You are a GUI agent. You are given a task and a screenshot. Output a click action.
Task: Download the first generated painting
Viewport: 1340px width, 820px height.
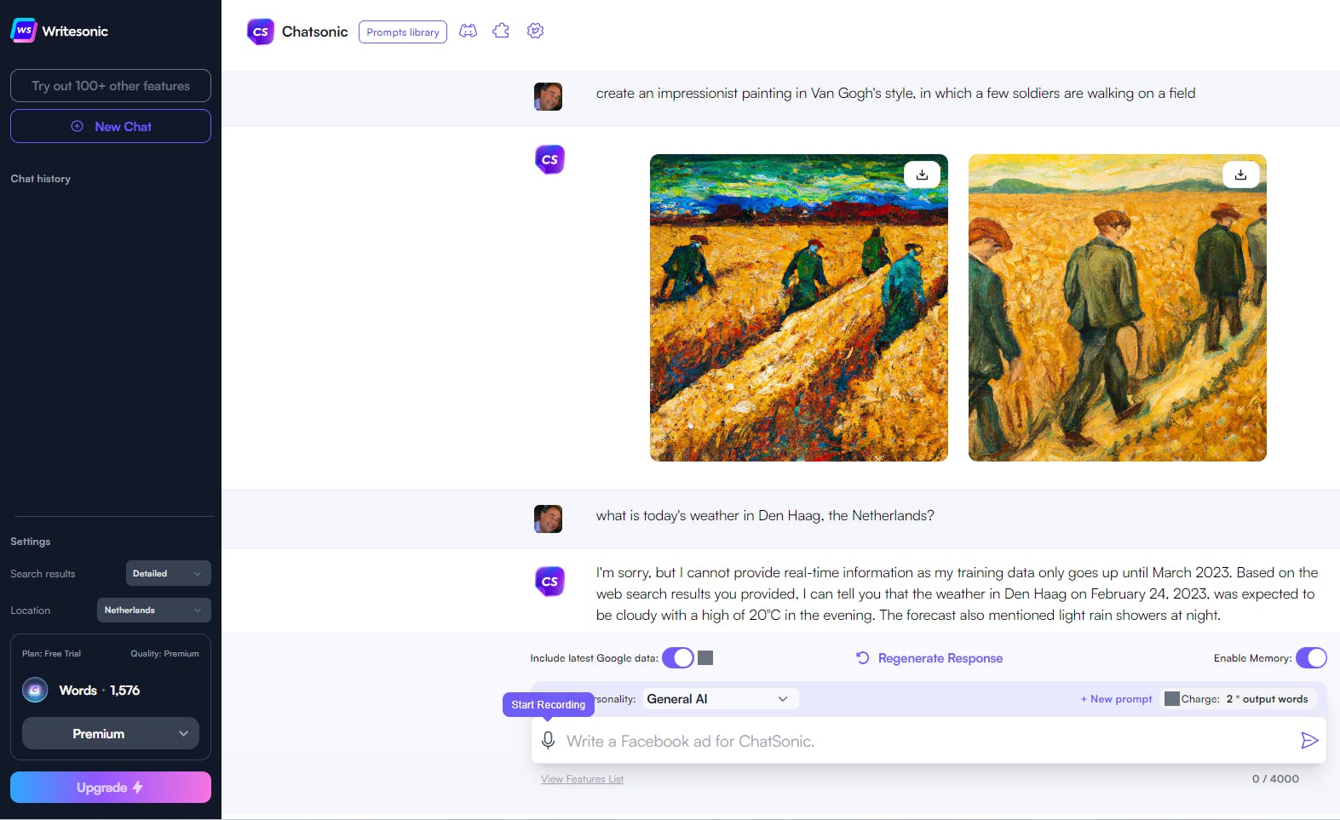(922, 174)
